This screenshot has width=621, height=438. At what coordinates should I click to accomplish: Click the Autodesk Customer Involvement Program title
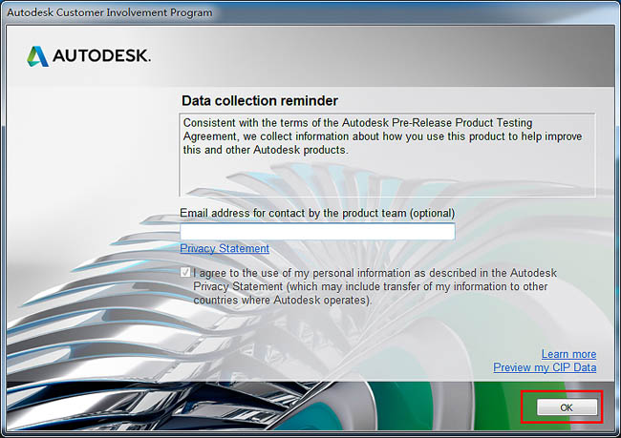coord(109,12)
